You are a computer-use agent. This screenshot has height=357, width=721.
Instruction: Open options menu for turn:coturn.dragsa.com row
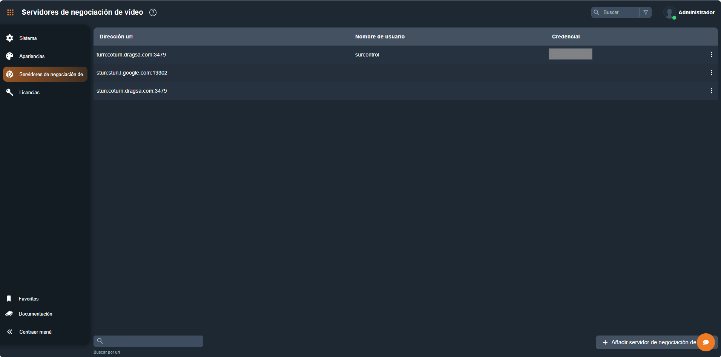(x=711, y=55)
